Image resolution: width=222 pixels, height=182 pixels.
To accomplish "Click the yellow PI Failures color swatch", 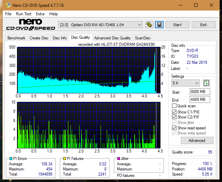I will click(x=65, y=159).
